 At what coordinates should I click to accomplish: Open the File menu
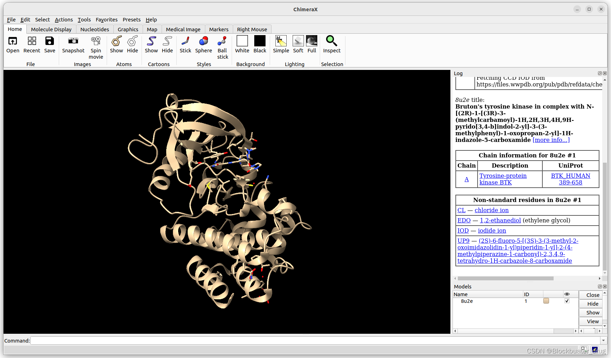11,20
